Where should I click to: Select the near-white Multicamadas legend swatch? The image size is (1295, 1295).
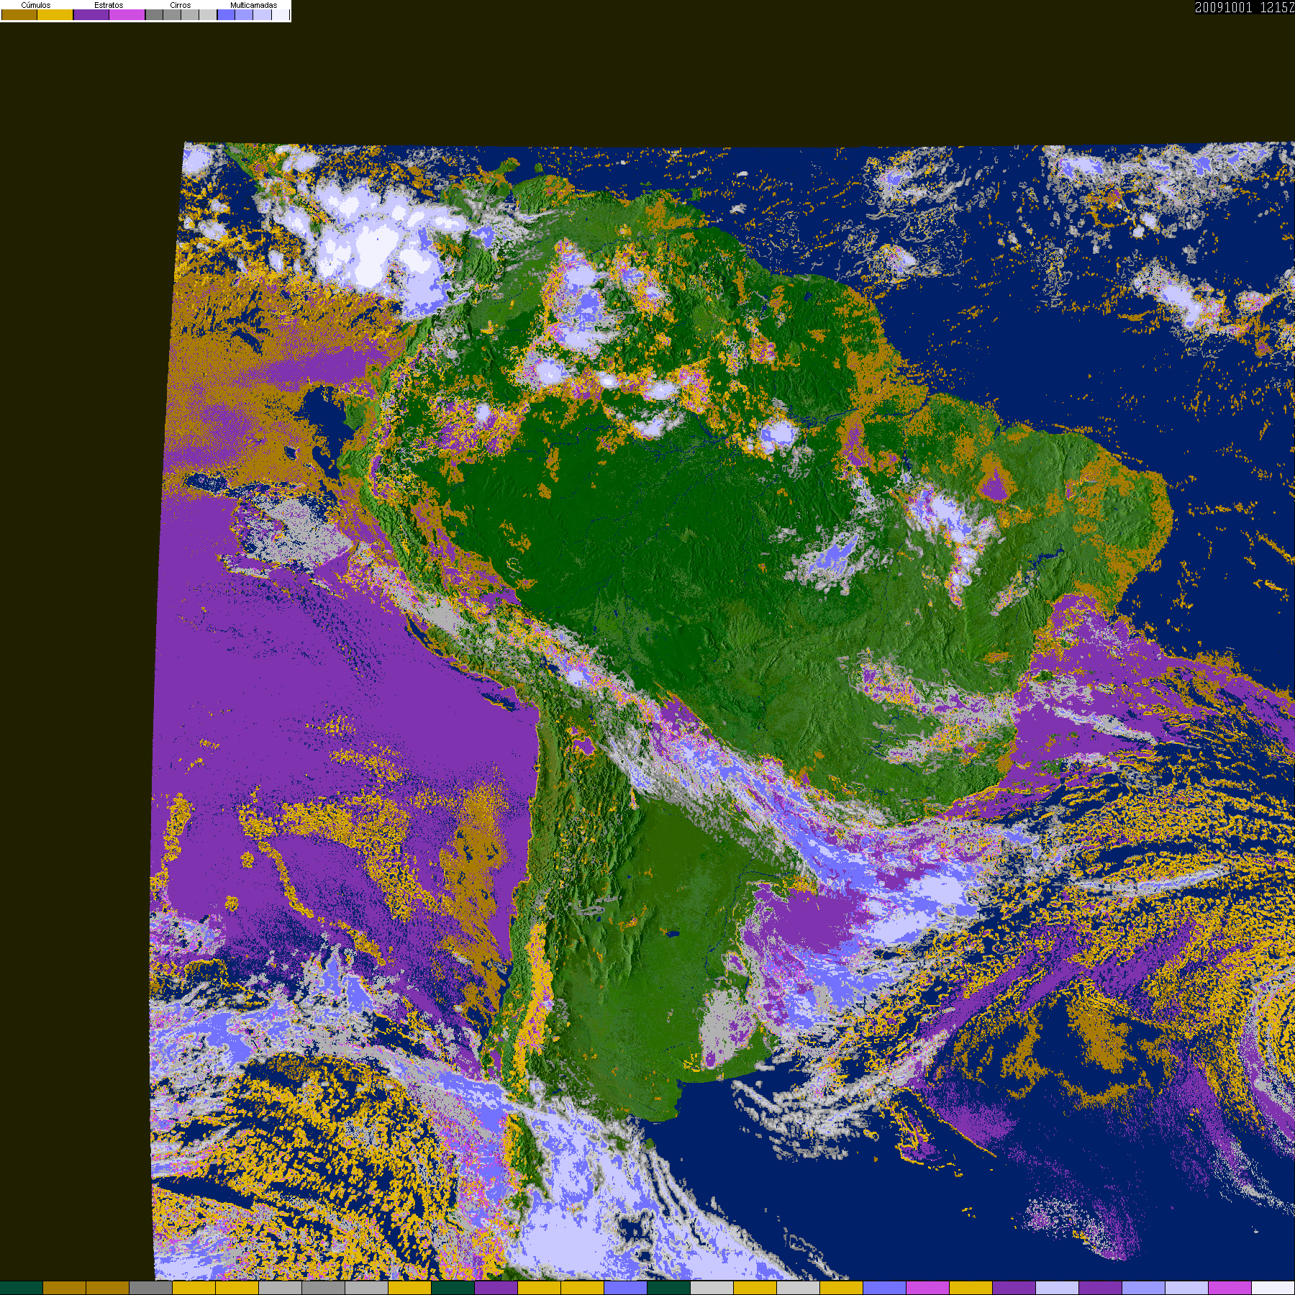tap(281, 14)
